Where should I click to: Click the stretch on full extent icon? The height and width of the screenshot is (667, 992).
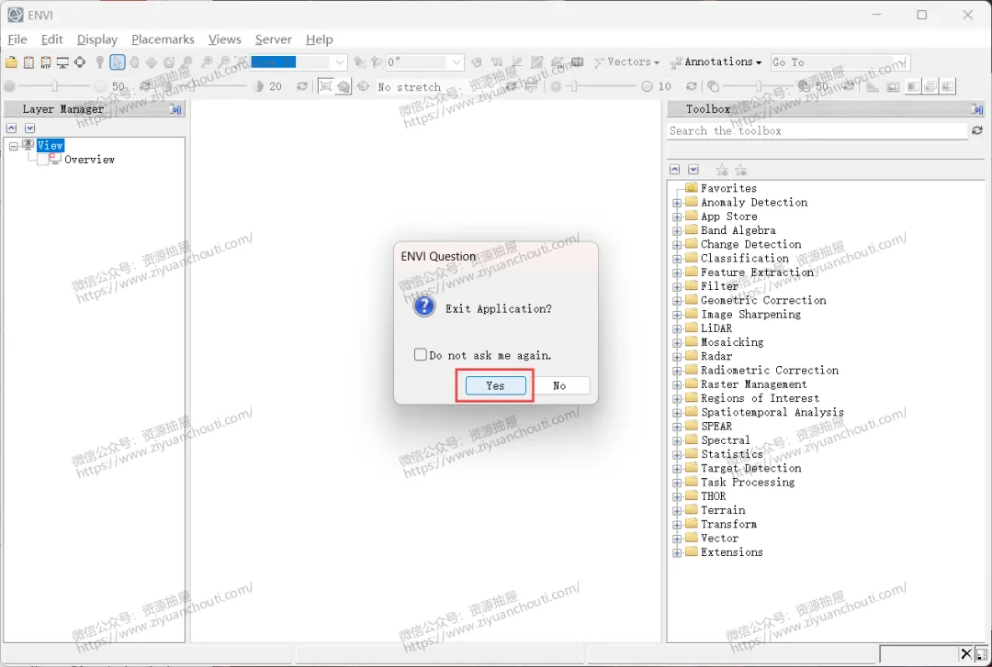point(344,86)
